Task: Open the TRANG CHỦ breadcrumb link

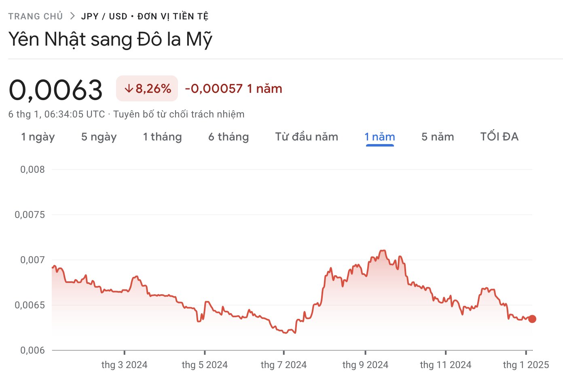Action: [x=36, y=17]
